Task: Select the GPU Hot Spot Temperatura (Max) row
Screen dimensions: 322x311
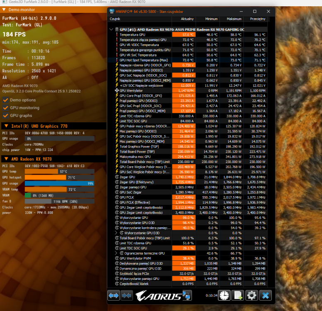Action: tap(188, 60)
